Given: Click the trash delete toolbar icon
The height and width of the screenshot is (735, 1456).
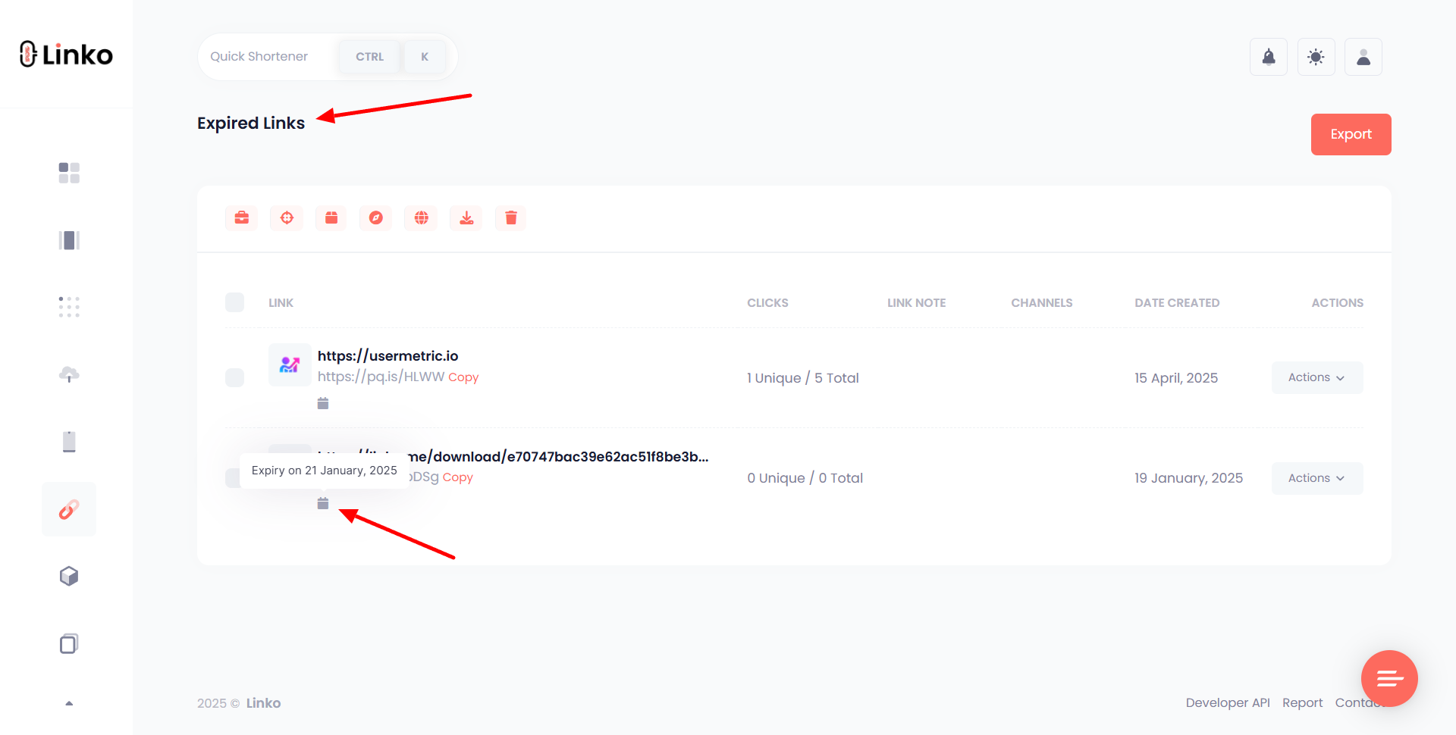Looking at the screenshot, I should coord(511,218).
